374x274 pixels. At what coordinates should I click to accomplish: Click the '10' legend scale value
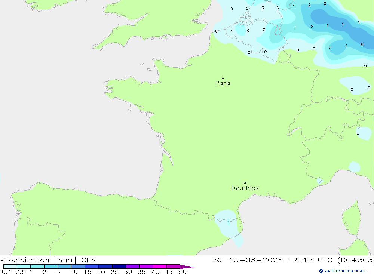tap(74, 272)
